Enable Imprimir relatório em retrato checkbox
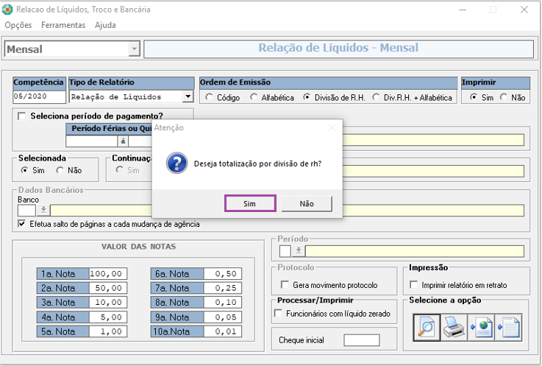 413,285
